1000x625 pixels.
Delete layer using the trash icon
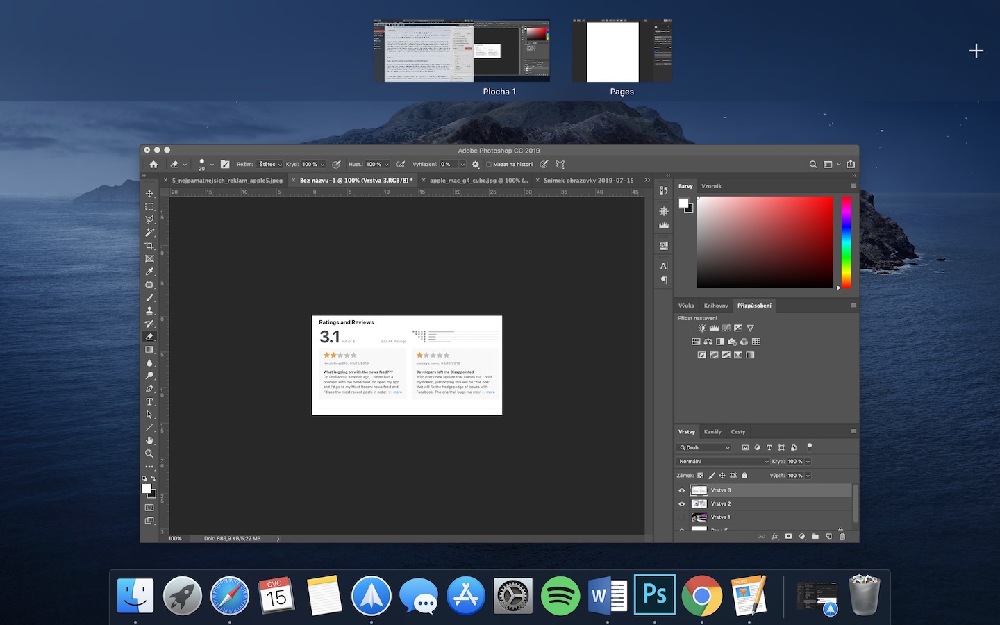(842, 536)
